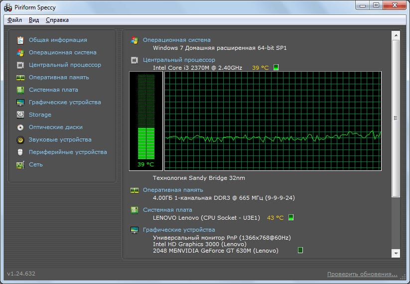
Task: Open the Вид menu
Action: click(34, 20)
